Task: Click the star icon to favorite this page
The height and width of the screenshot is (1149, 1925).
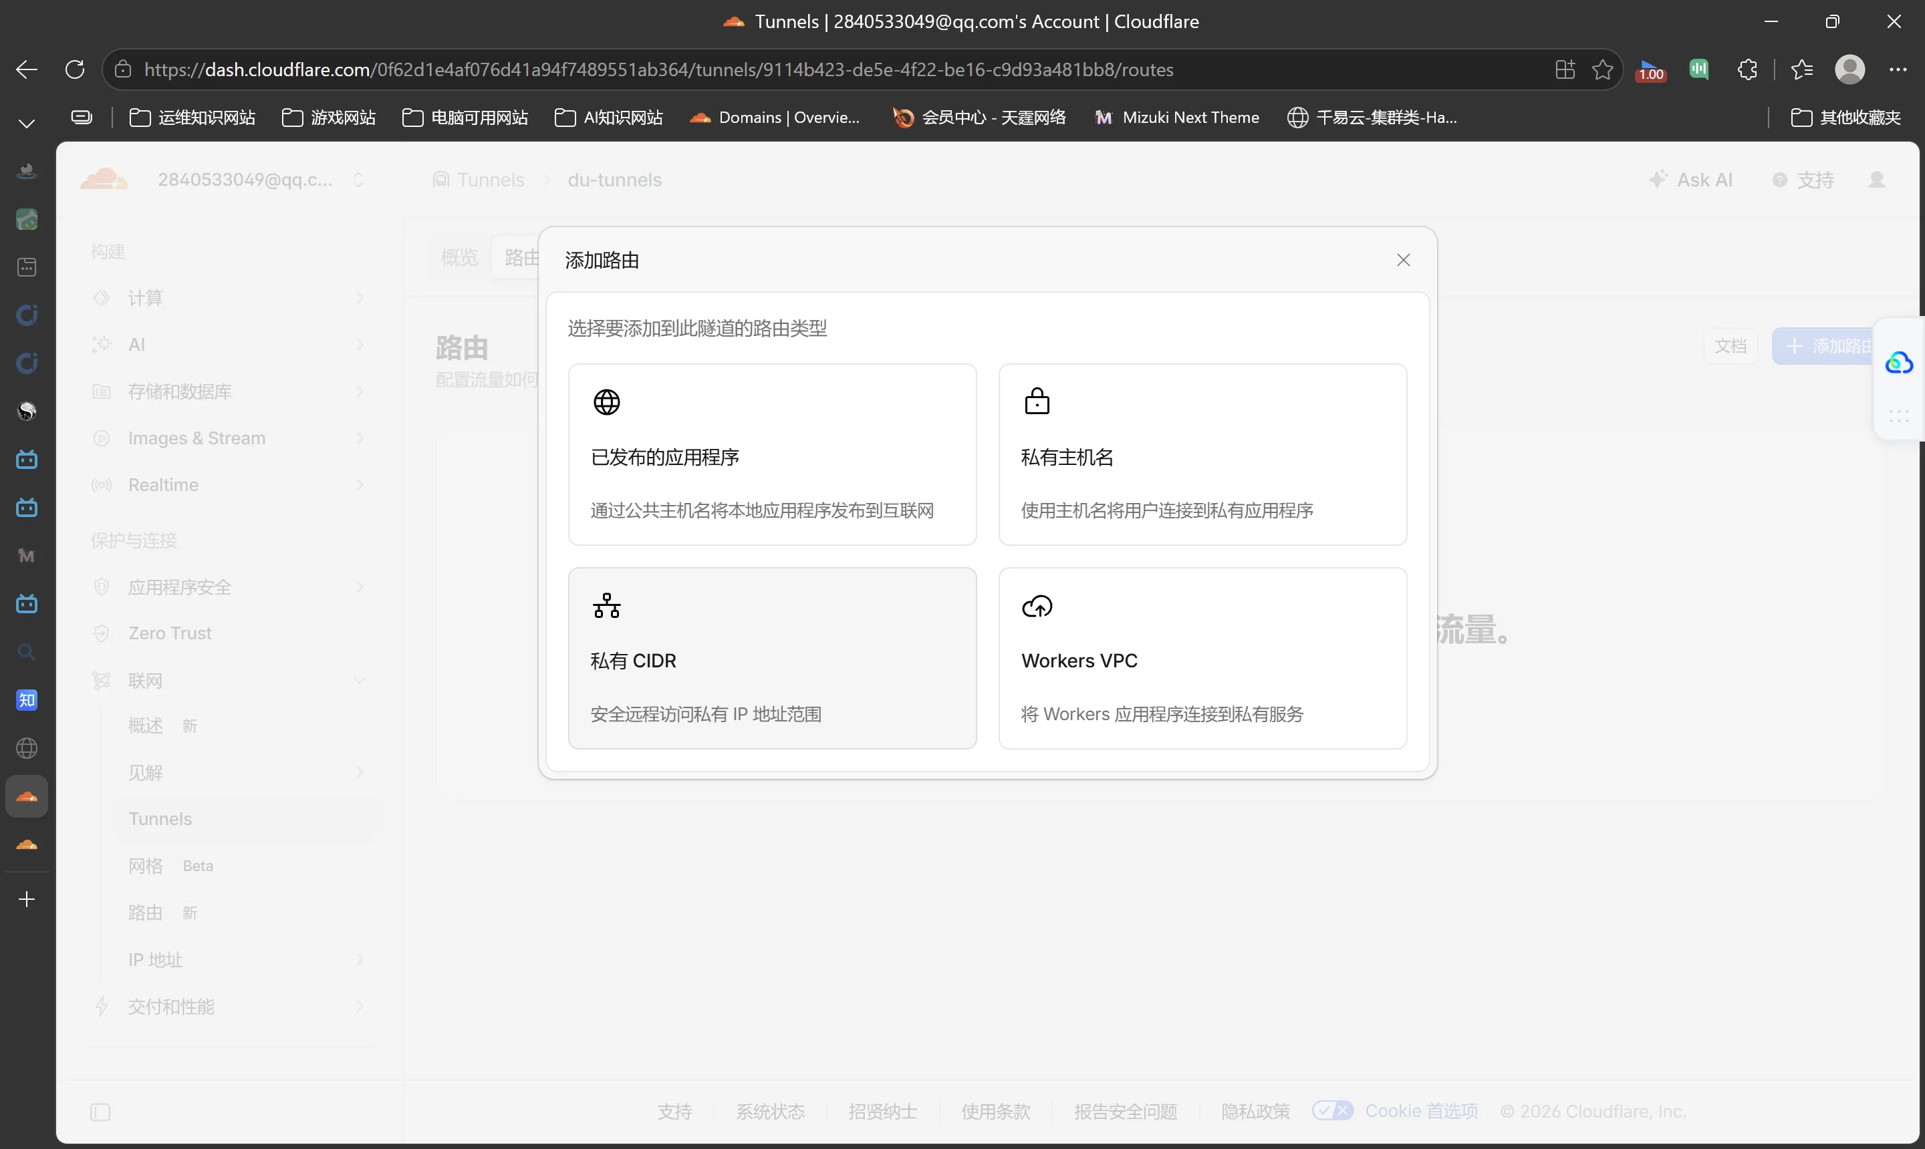Action: [1602, 69]
